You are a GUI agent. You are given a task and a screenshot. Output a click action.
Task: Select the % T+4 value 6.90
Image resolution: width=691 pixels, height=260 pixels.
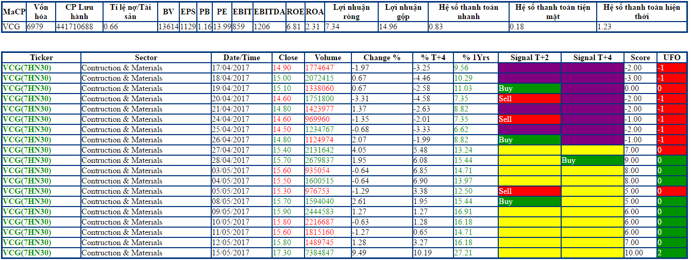click(421, 181)
